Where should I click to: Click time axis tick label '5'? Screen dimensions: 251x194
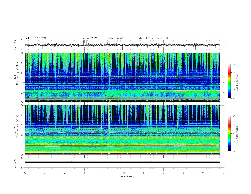pos(124,173)
